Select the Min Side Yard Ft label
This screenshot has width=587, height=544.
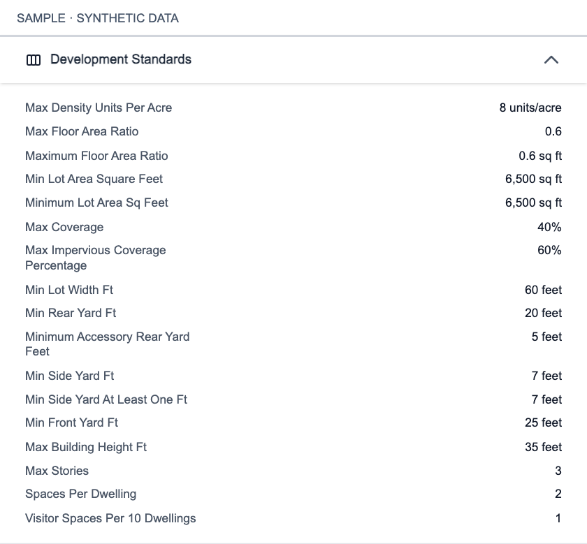[x=69, y=376]
